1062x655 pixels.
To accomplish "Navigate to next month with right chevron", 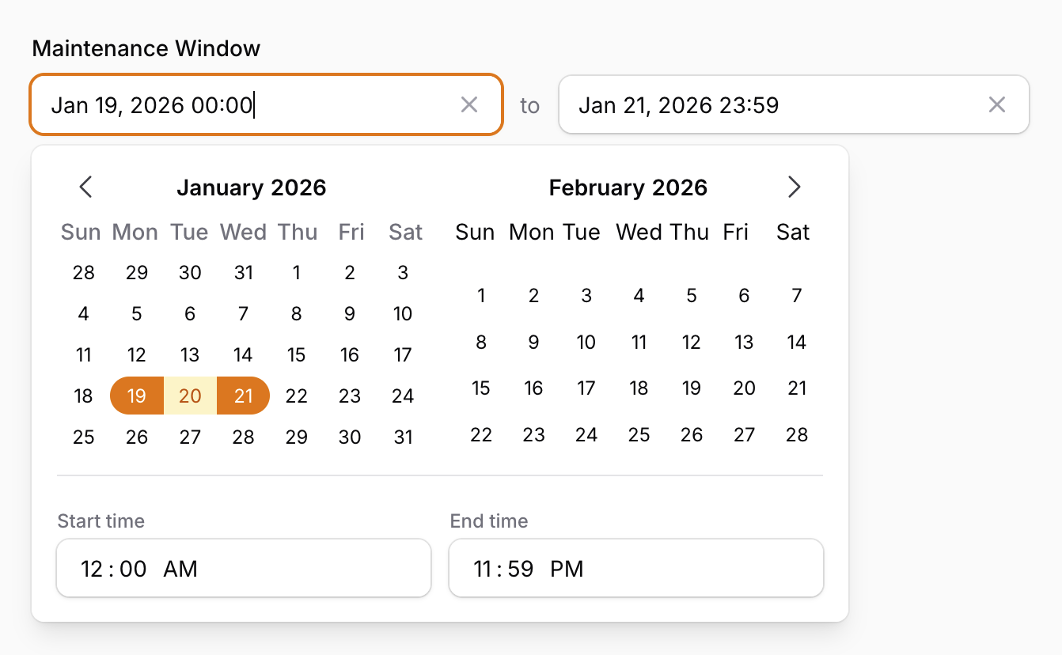I will (x=794, y=187).
